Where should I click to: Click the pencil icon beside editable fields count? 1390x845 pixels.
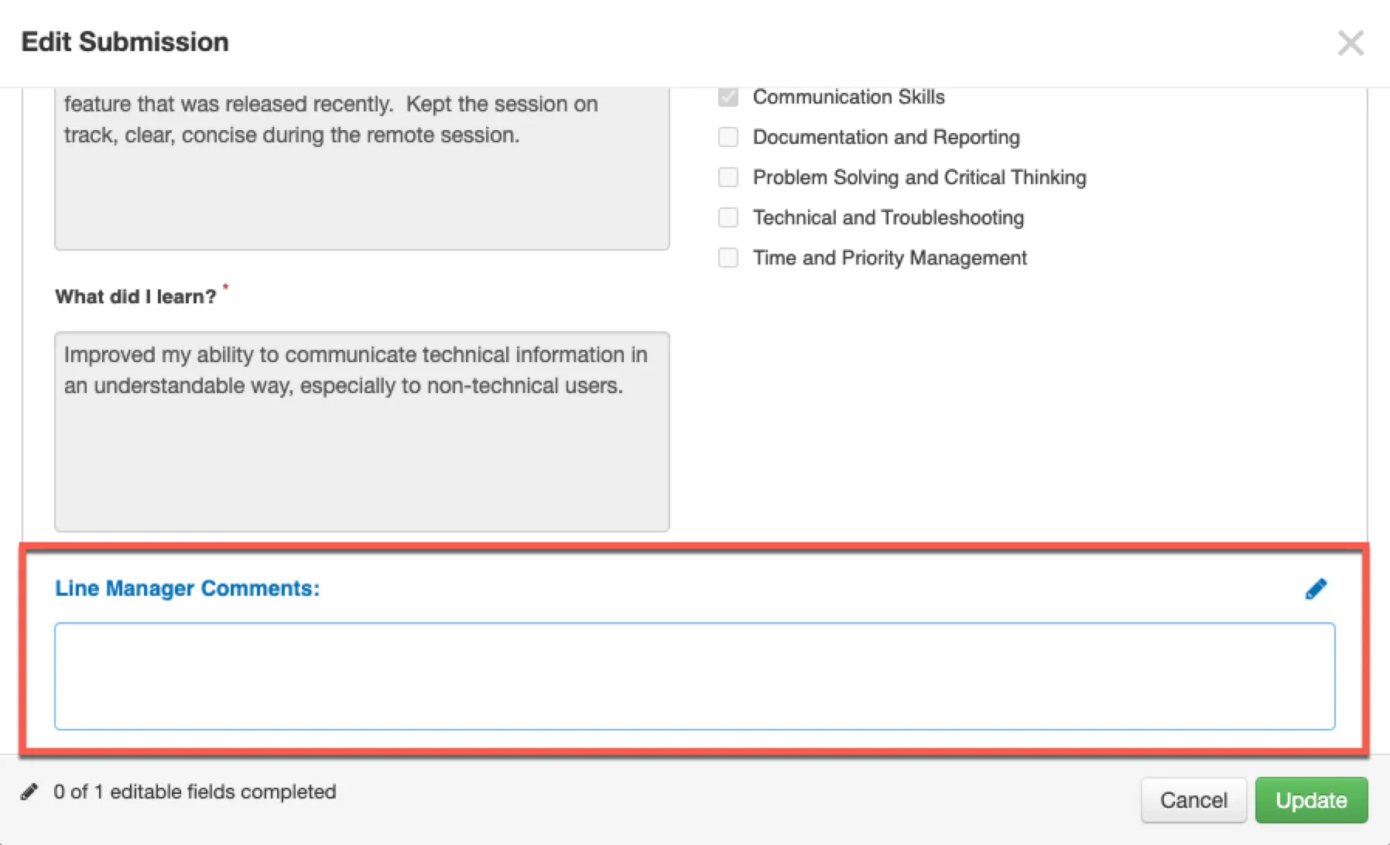click(x=29, y=792)
